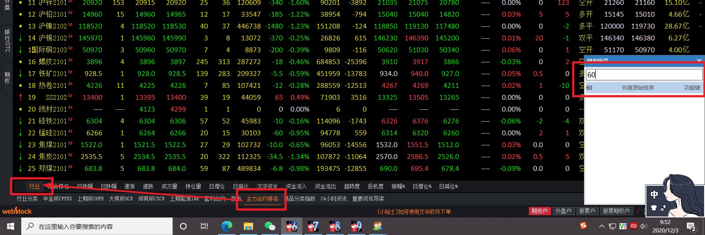
Task: Select the '60 恢复原始排序' result row
Action: (x=643, y=88)
